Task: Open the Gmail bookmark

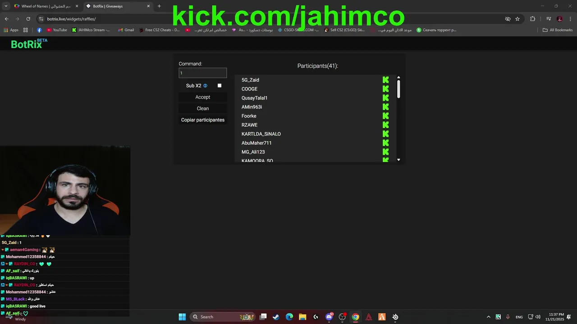Action: (x=126, y=30)
